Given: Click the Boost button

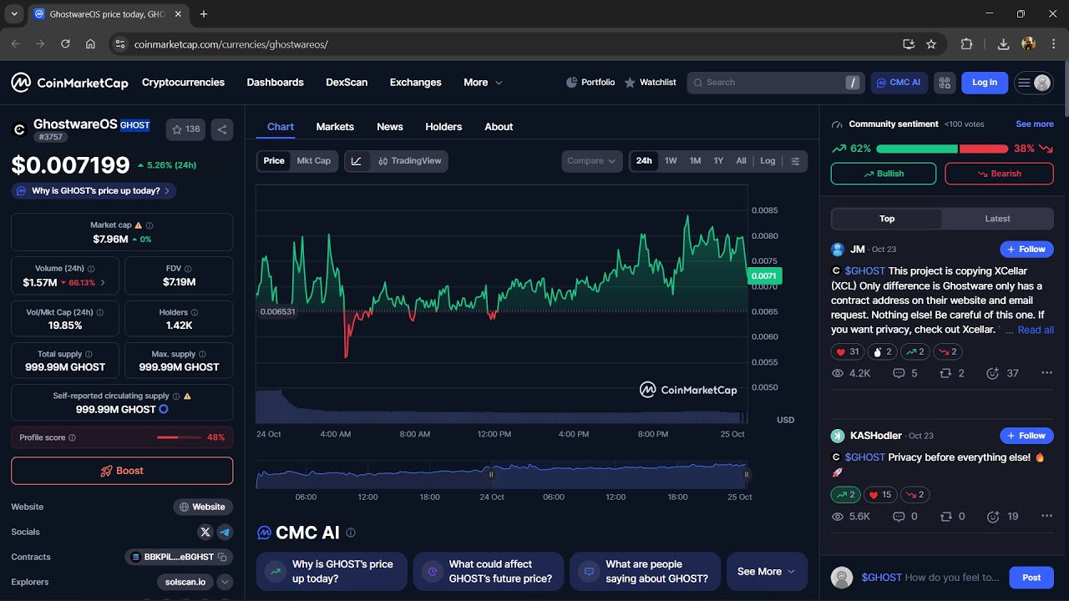Looking at the screenshot, I should [122, 471].
